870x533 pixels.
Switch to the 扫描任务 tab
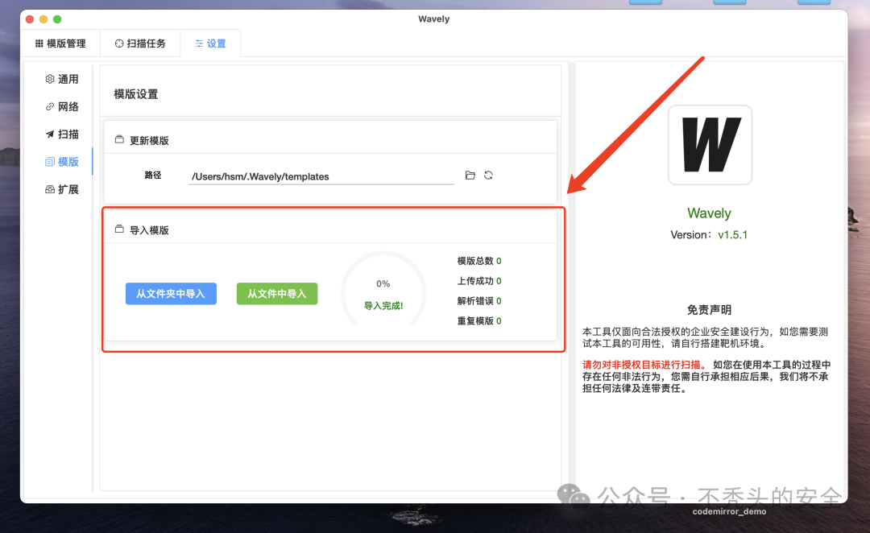coord(140,43)
